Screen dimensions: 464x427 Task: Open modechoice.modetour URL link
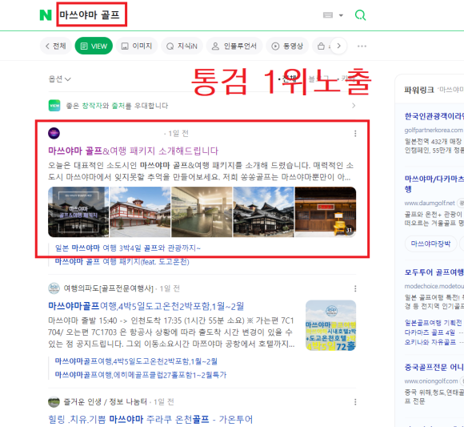[x=434, y=286]
